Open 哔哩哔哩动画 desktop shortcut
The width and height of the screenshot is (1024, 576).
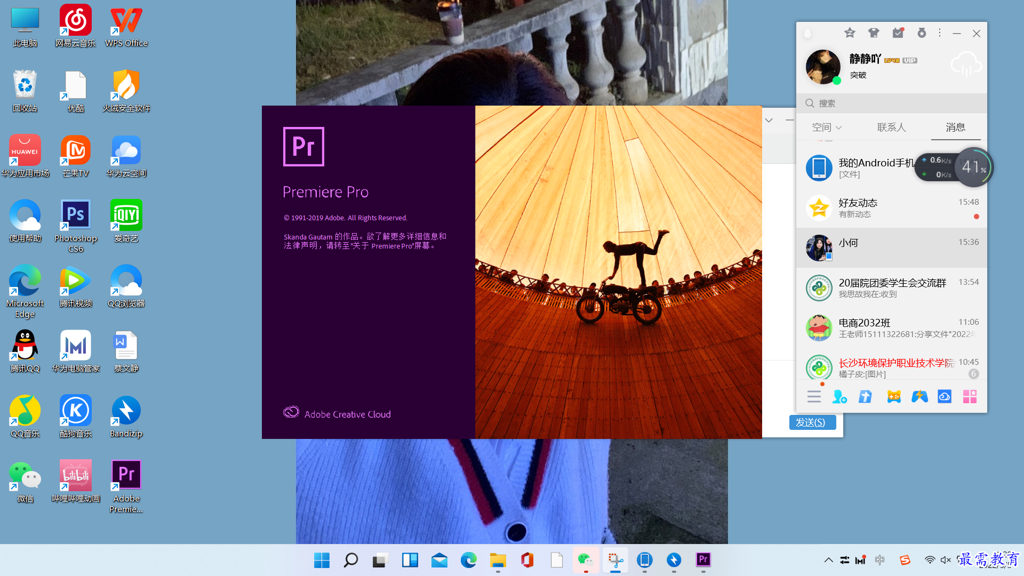pyautogui.click(x=75, y=481)
